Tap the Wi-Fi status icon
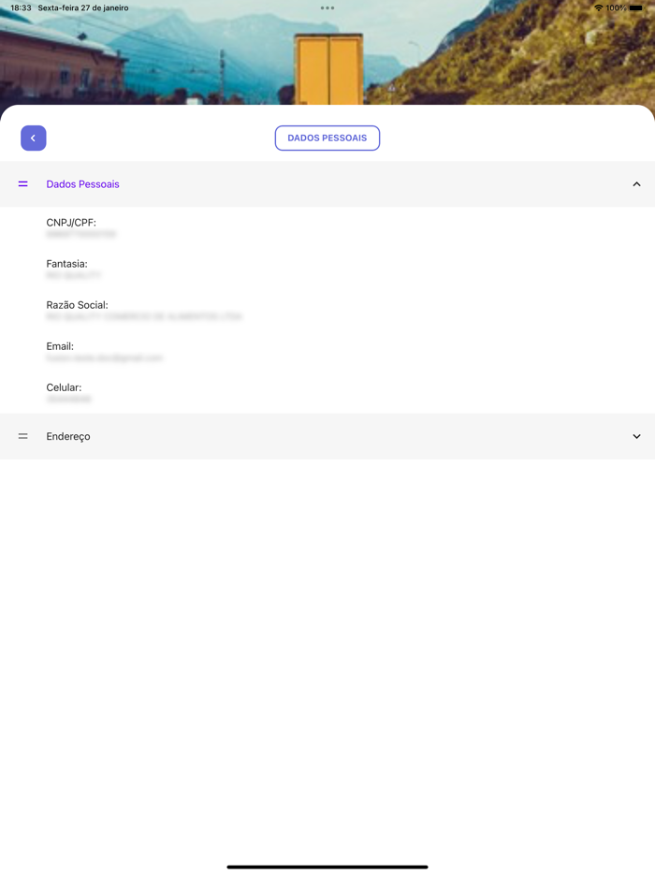655x874 pixels. click(598, 7)
